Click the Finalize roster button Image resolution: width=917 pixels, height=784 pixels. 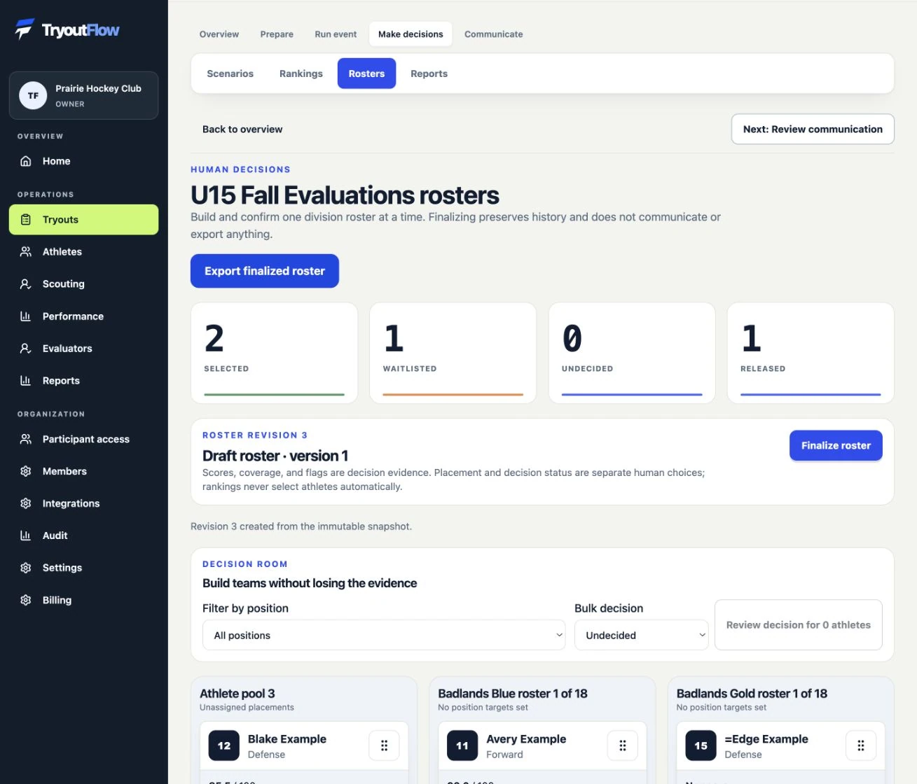tap(836, 446)
